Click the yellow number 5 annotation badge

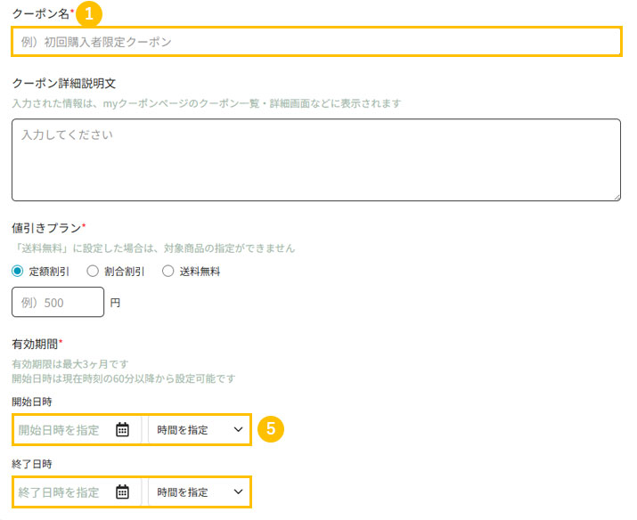[x=271, y=429]
